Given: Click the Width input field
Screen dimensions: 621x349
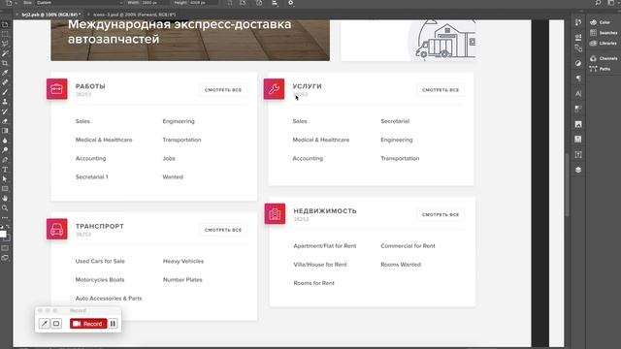Looking at the screenshot, I should click(154, 3).
